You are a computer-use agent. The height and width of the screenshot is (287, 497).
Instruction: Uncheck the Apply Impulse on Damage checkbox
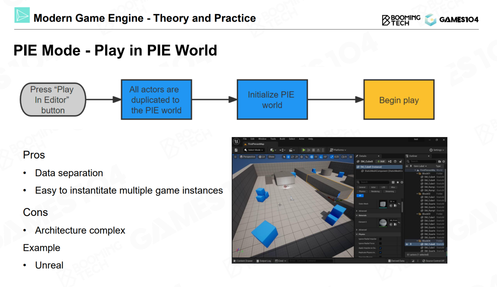coord(380,248)
